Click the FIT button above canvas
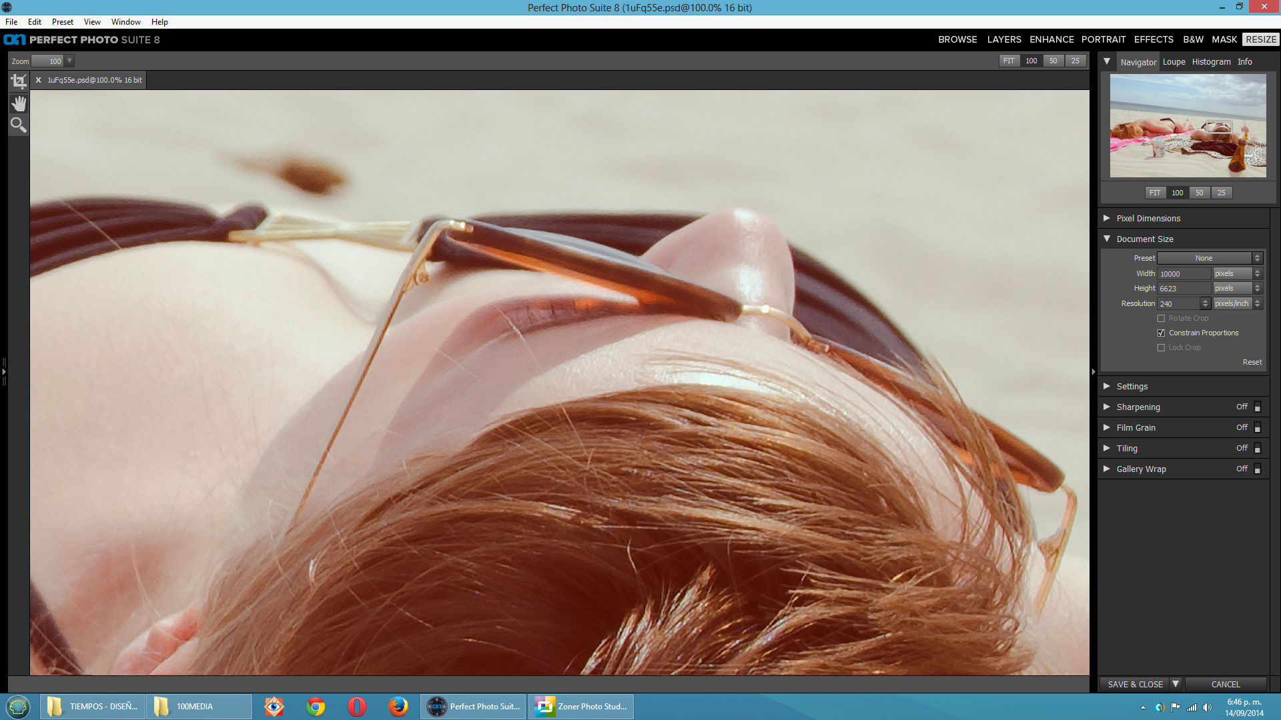Image resolution: width=1281 pixels, height=720 pixels. coord(1009,61)
